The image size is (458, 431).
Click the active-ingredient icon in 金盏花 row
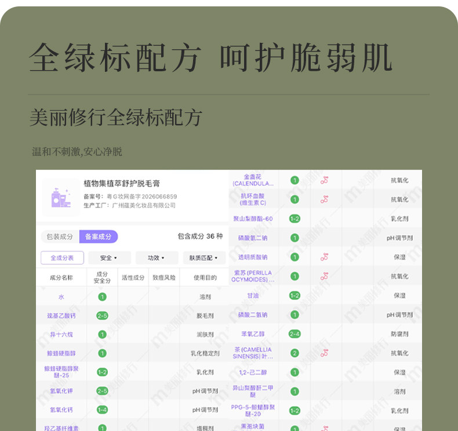[x=324, y=180]
